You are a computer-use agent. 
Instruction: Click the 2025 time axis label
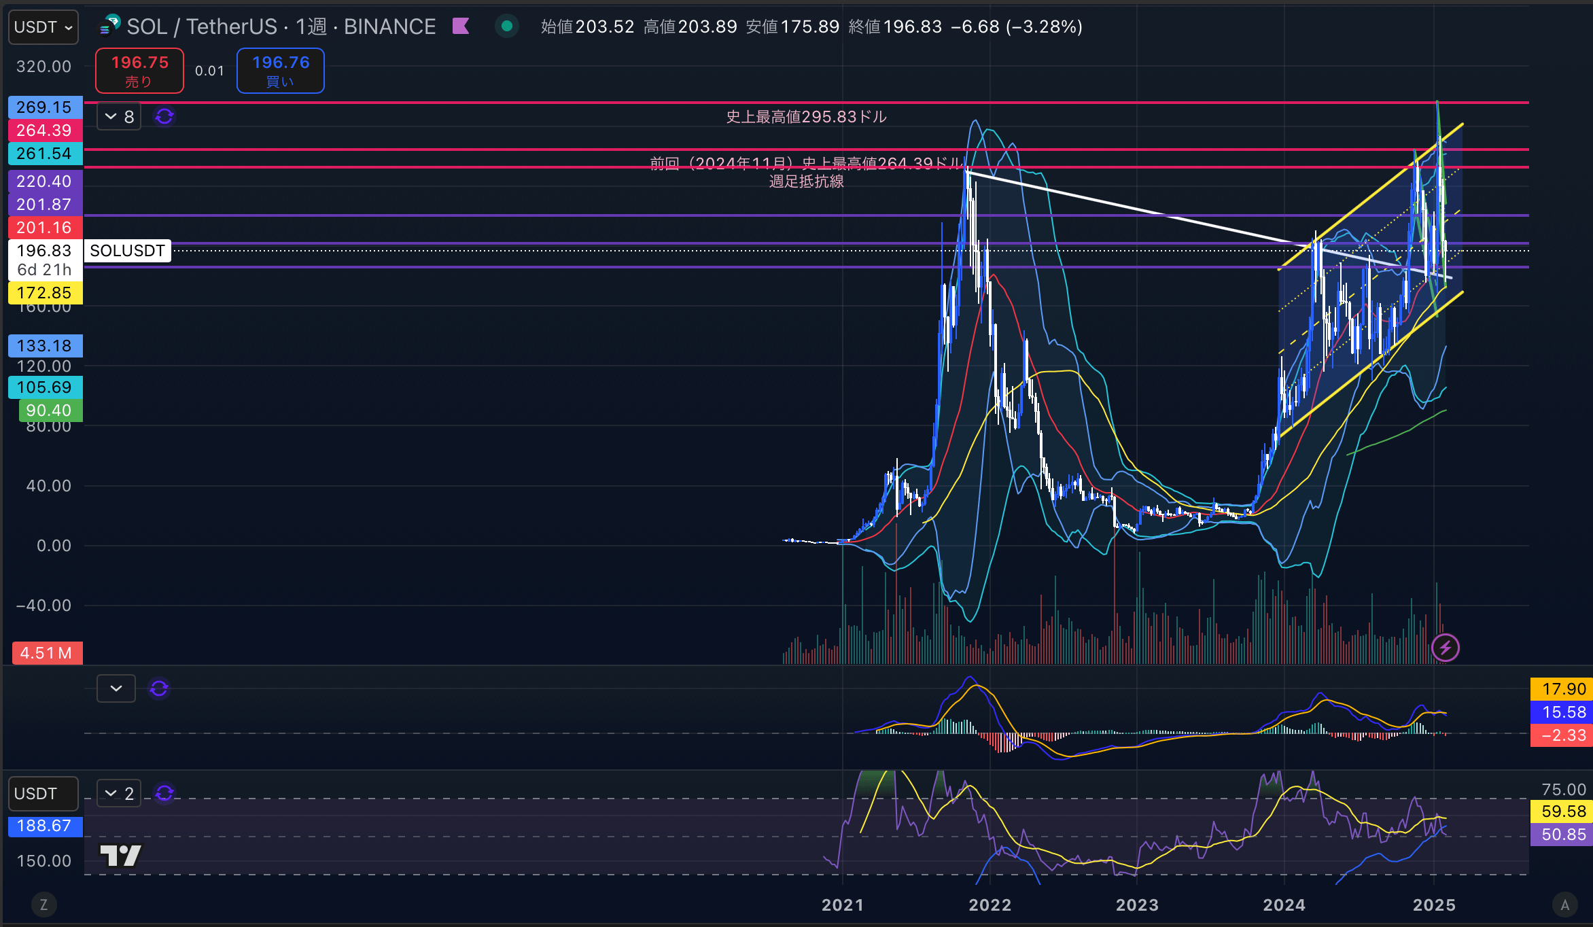(x=1434, y=905)
